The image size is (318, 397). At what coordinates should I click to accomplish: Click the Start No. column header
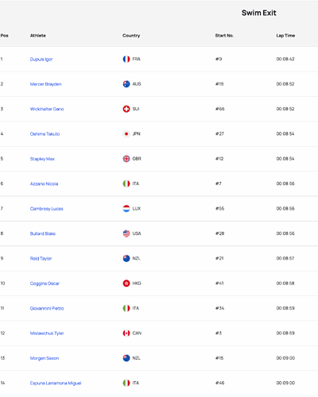[x=224, y=36]
